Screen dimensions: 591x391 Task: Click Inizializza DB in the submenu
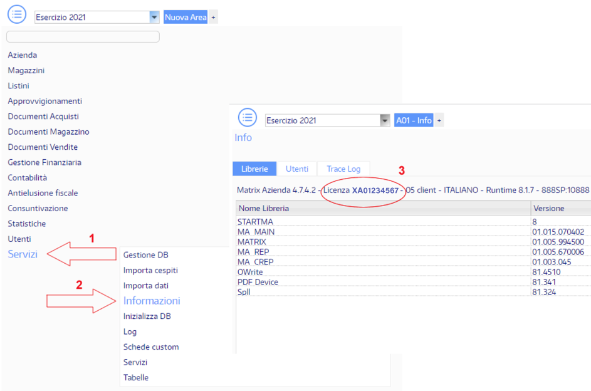click(x=147, y=316)
